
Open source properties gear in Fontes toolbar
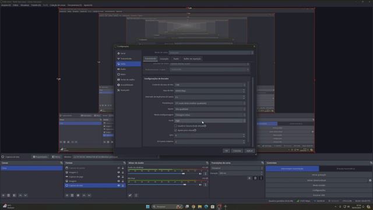coord(78,195)
